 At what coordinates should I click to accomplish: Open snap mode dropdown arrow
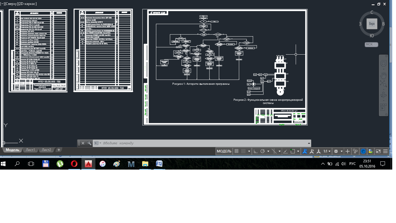[x=249, y=151]
